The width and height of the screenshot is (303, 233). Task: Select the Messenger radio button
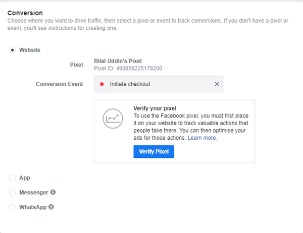point(12,193)
